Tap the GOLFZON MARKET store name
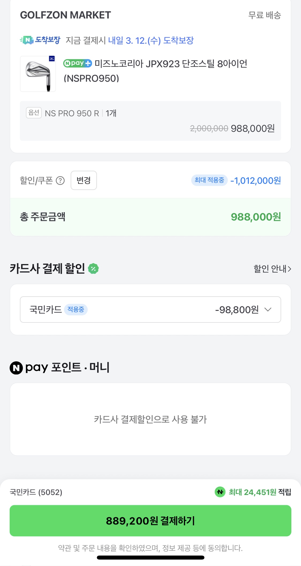The width and height of the screenshot is (301, 566). point(66,15)
